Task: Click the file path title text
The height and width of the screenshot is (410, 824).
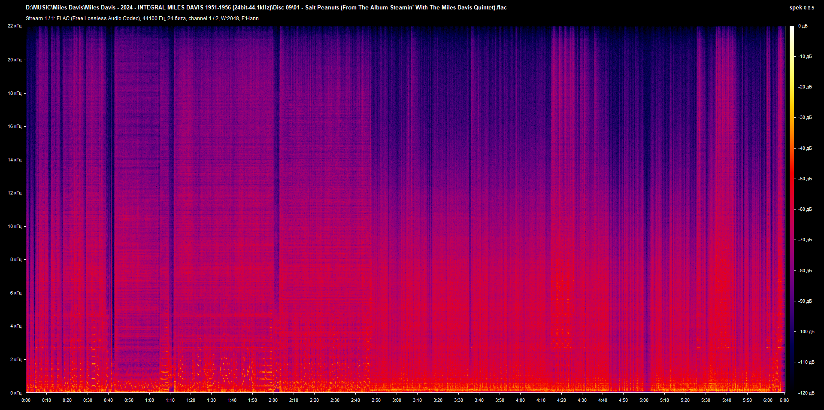Action: tap(266, 7)
